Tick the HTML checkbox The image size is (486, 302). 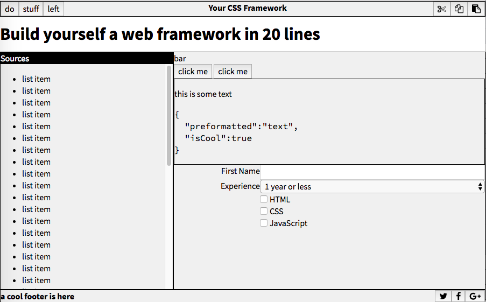(x=264, y=199)
